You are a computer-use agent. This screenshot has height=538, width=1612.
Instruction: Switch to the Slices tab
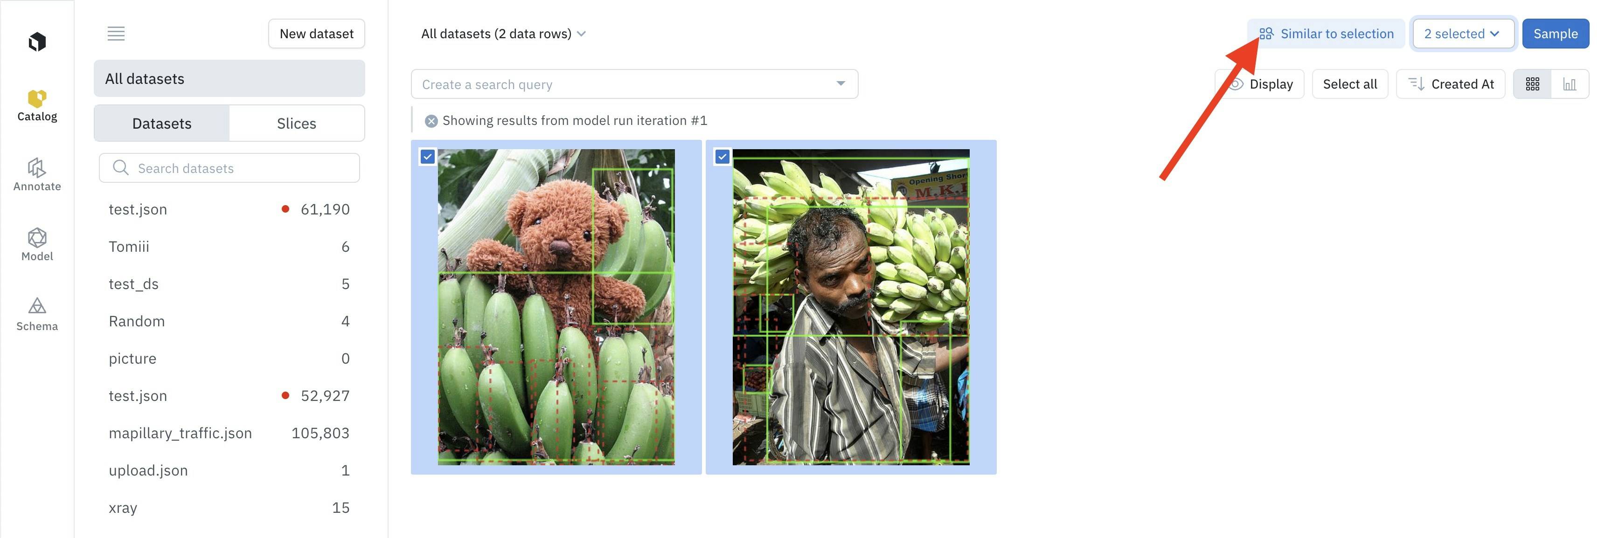click(297, 124)
